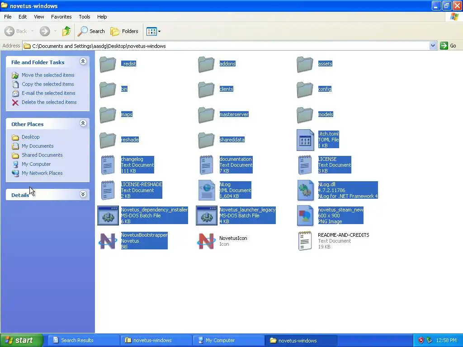Open the _redist folder icon
Screen dimensions: 463x347
pyautogui.click(x=108, y=64)
